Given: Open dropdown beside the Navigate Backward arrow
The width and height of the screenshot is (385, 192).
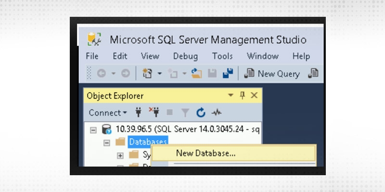Looking at the screenshot, I should (x=114, y=73).
